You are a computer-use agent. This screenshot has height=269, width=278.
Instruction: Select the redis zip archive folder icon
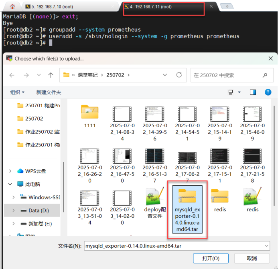(220, 196)
